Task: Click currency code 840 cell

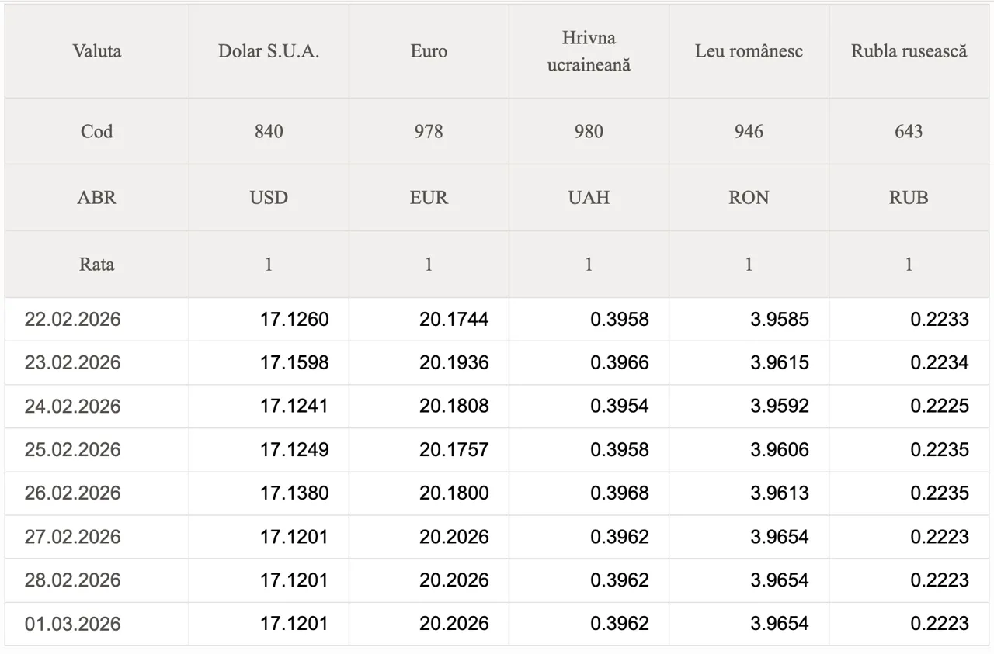Action: 269,131
